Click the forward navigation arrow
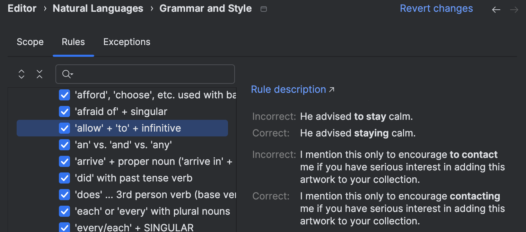526x232 pixels. click(514, 10)
